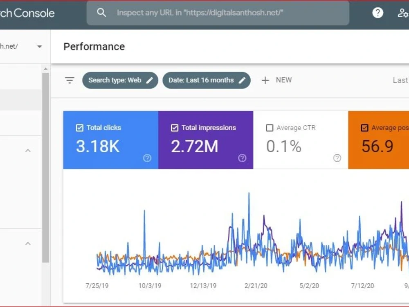
Task: Enable Average CTR checkbox
Action: coord(270,128)
